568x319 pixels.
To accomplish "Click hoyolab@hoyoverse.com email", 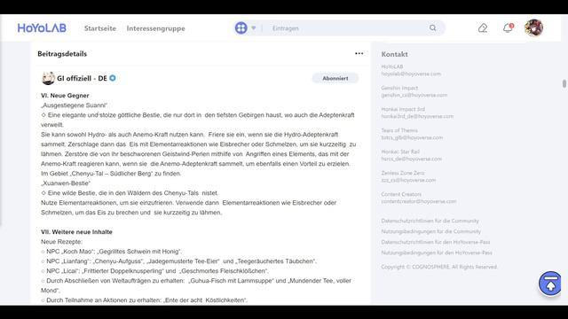I will [411, 74].
